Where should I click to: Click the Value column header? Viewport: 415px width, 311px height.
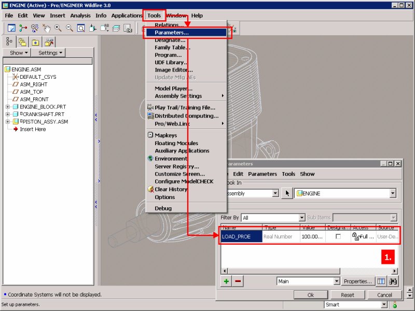(313, 228)
